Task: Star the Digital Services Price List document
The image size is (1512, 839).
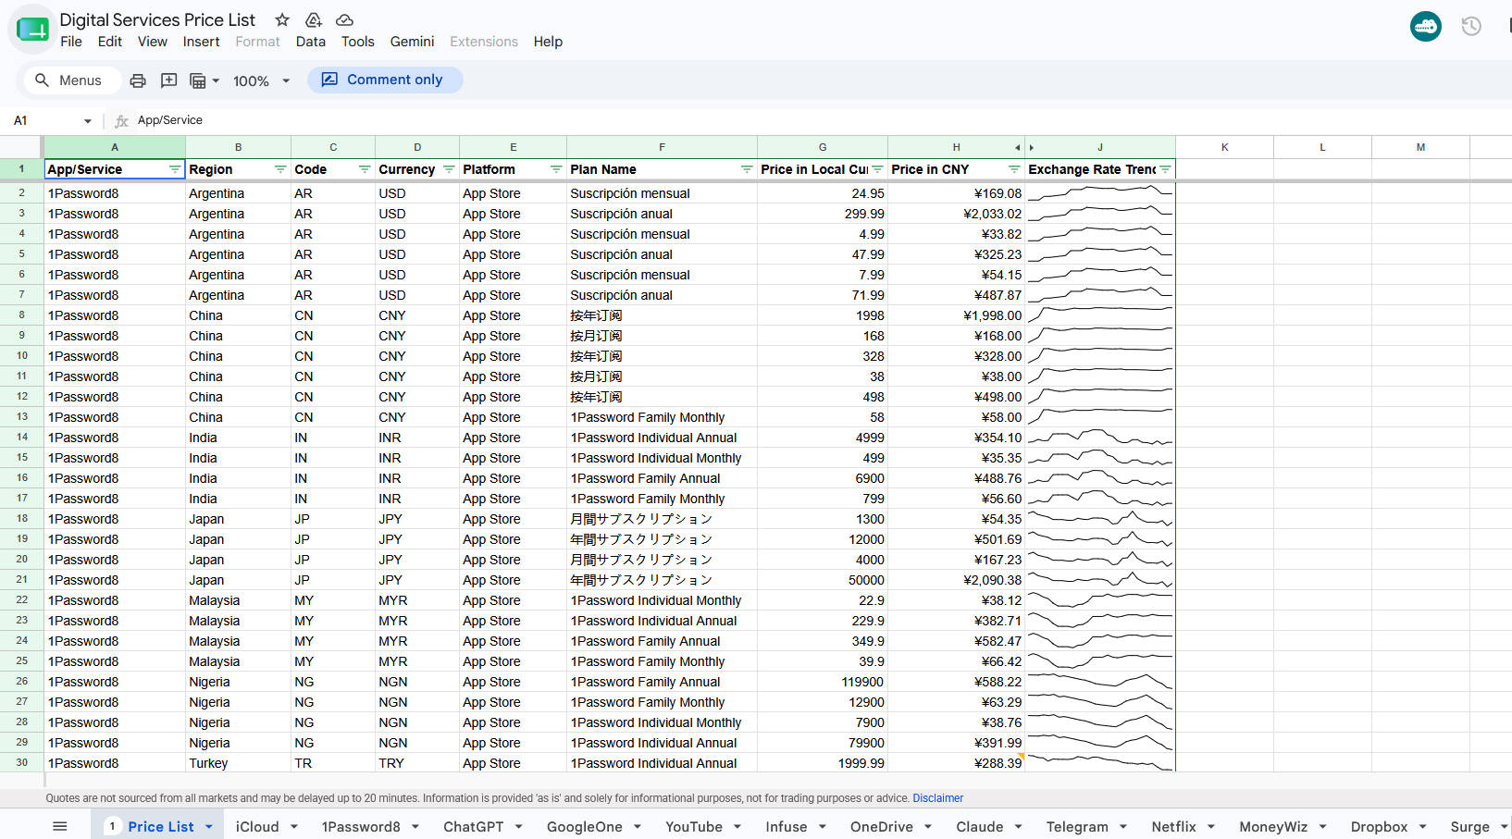Action: point(282,19)
